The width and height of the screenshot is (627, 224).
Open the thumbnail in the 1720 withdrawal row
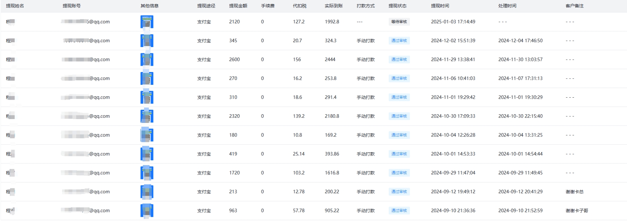pos(147,173)
